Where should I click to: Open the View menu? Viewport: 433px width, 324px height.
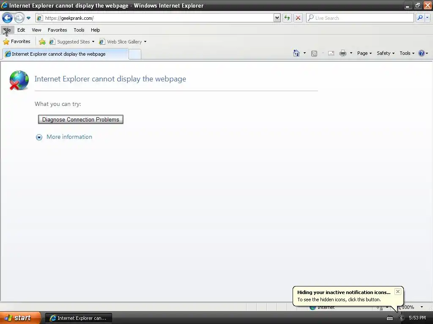pos(36,30)
